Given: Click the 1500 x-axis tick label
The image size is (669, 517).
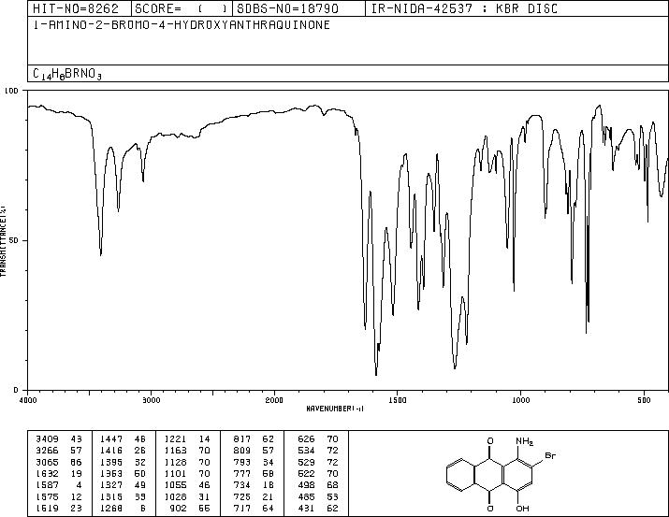Looking at the screenshot, I should 398,400.
